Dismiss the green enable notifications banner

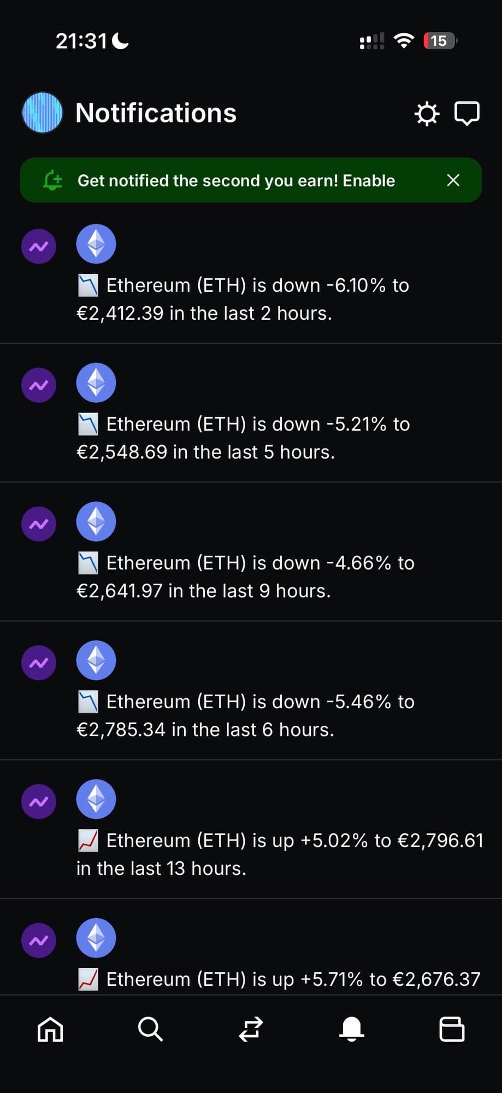pyautogui.click(x=453, y=180)
